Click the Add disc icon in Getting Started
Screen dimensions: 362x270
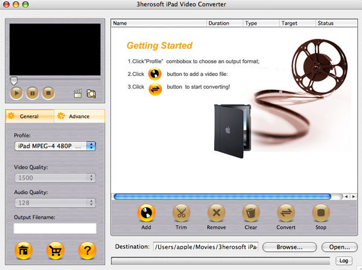point(154,74)
